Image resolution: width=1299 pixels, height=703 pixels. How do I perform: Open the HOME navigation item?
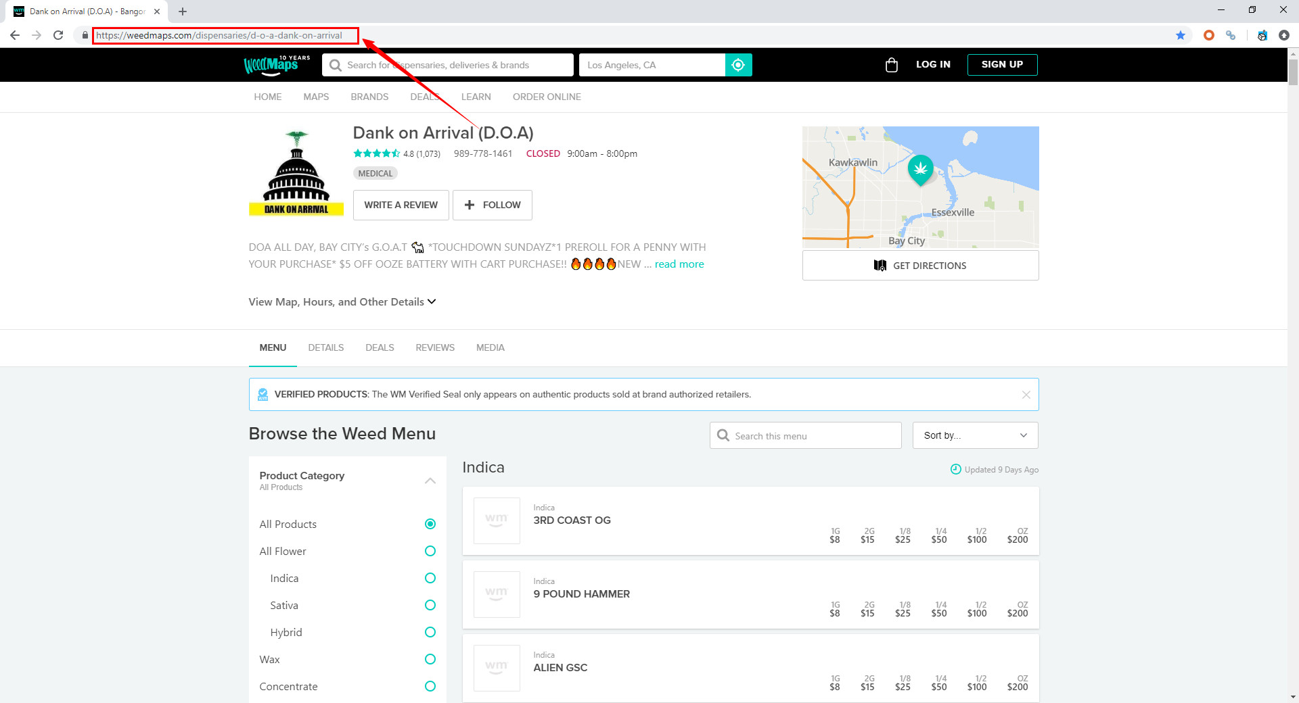coord(268,97)
